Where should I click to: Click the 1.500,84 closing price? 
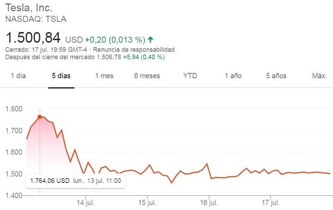pyautogui.click(x=33, y=38)
